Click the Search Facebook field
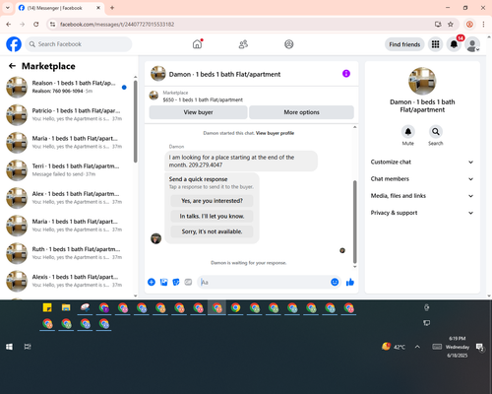Viewport: 492px width, 394px height. pos(79,44)
